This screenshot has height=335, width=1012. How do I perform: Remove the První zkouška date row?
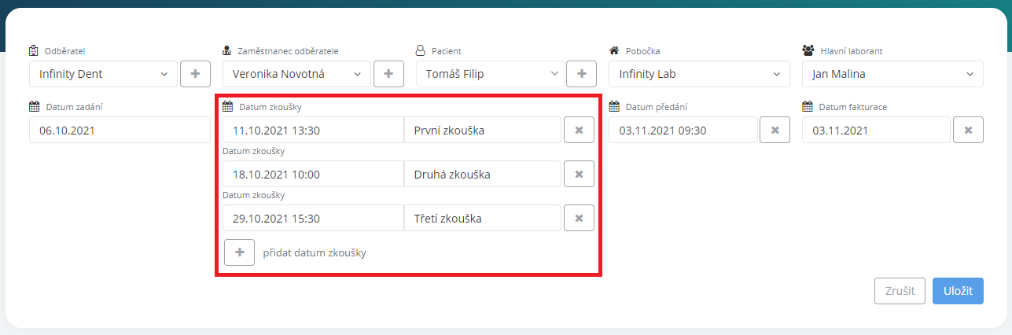(580, 131)
